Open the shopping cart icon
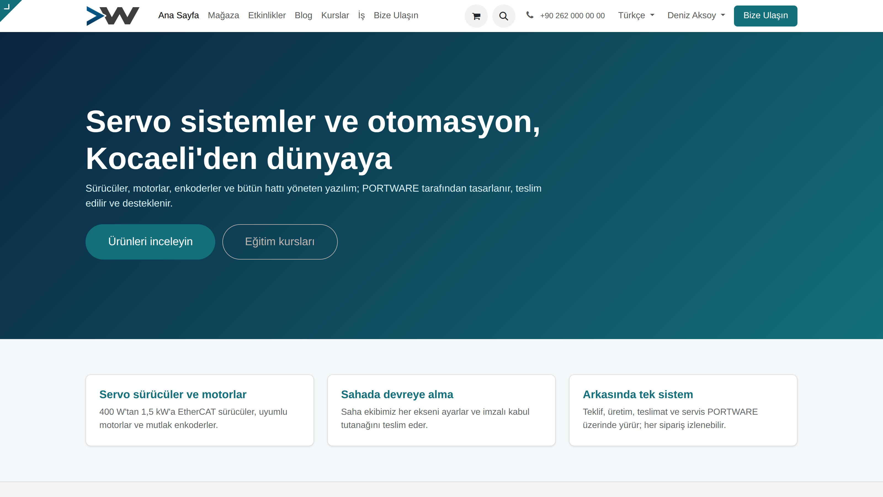 [x=476, y=16]
